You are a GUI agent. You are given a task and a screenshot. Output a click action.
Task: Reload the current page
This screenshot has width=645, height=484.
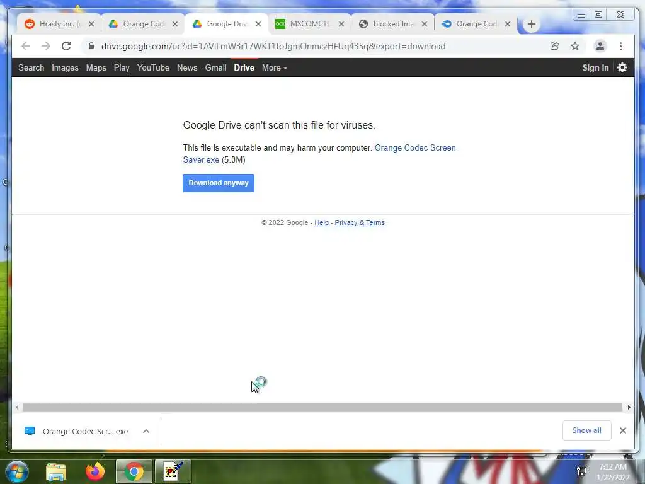pos(66,46)
